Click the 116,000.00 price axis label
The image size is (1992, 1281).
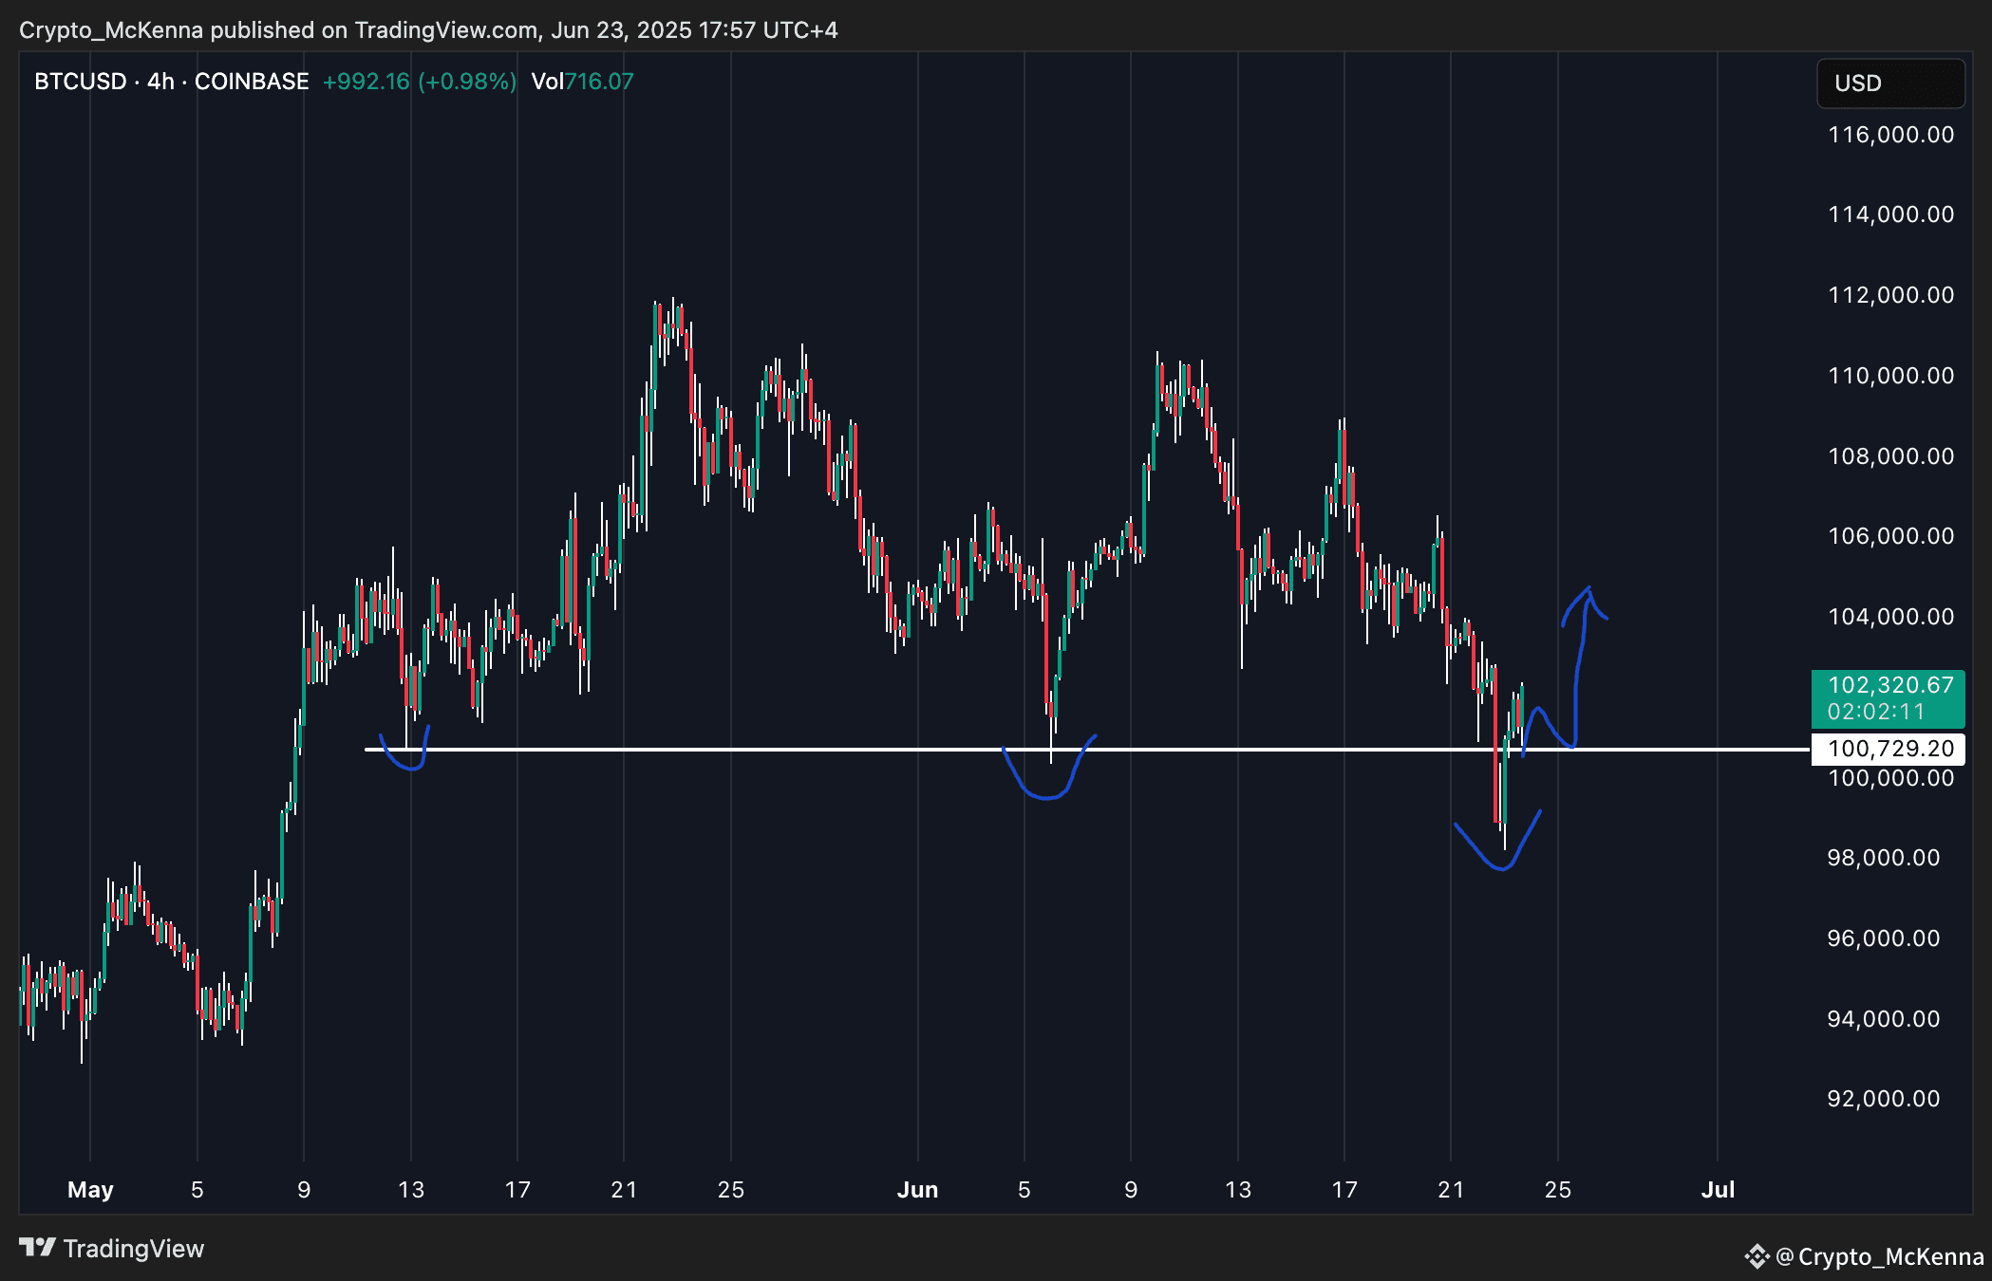click(x=1890, y=135)
